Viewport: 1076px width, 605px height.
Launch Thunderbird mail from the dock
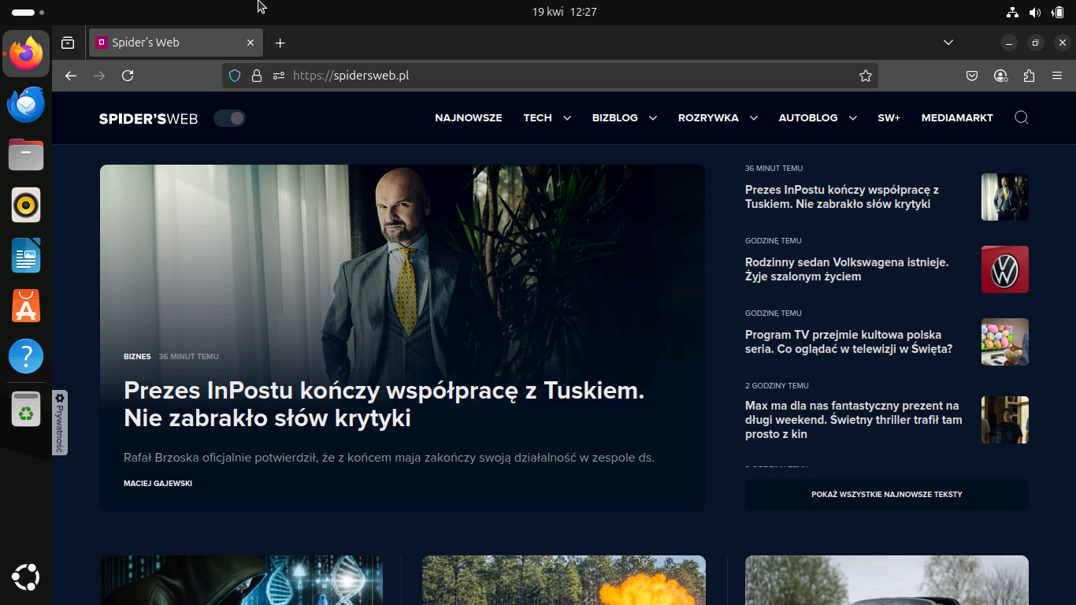pyautogui.click(x=26, y=104)
